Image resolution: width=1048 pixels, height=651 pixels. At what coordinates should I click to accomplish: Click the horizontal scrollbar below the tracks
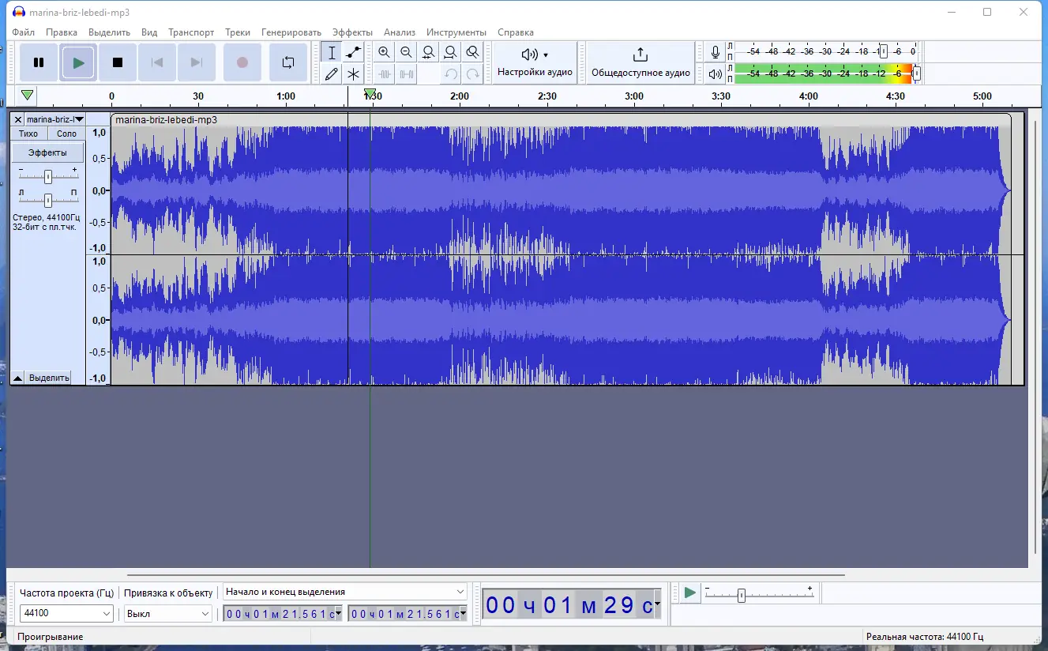tap(486, 575)
